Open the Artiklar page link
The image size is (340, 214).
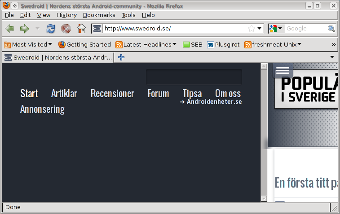tap(64, 94)
